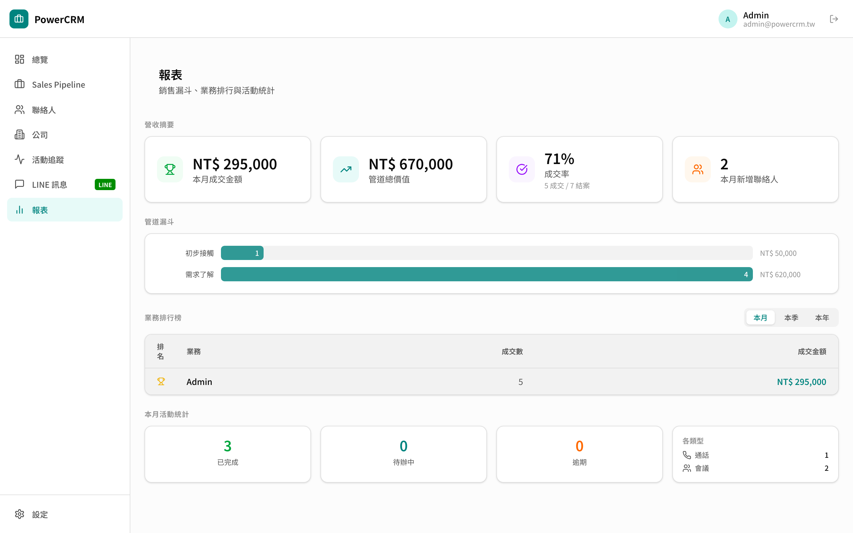This screenshot has height=533, width=853.
Task: Switch leaderboard to 本季
Action: tap(791, 318)
